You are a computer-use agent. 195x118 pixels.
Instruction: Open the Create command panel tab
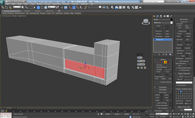click(154, 16)
